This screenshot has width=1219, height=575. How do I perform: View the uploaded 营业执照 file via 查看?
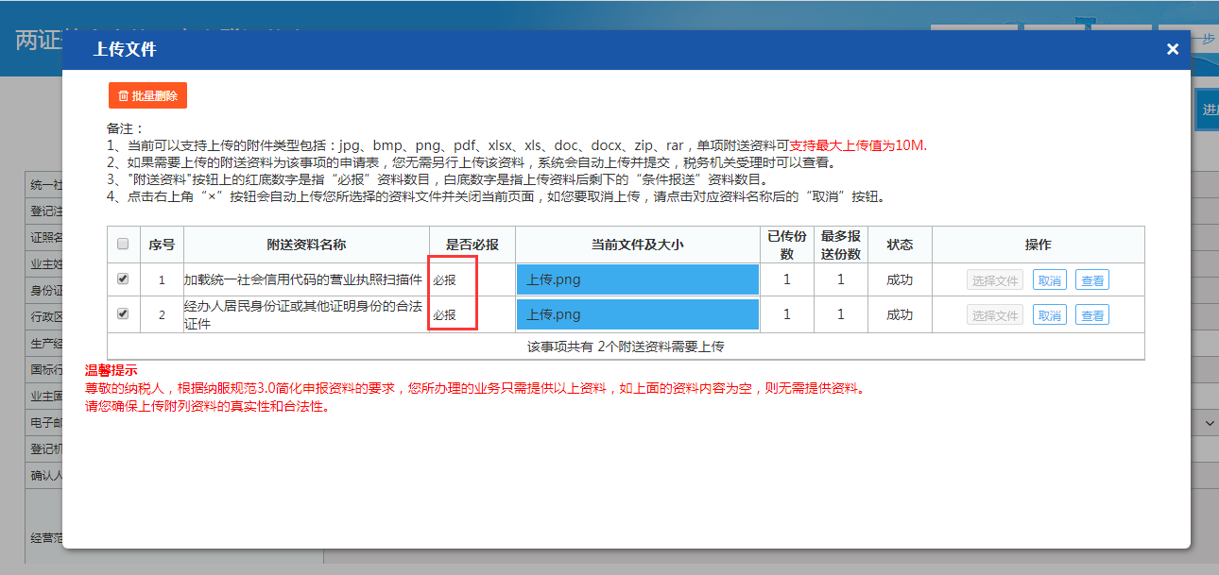[1092, 279]
